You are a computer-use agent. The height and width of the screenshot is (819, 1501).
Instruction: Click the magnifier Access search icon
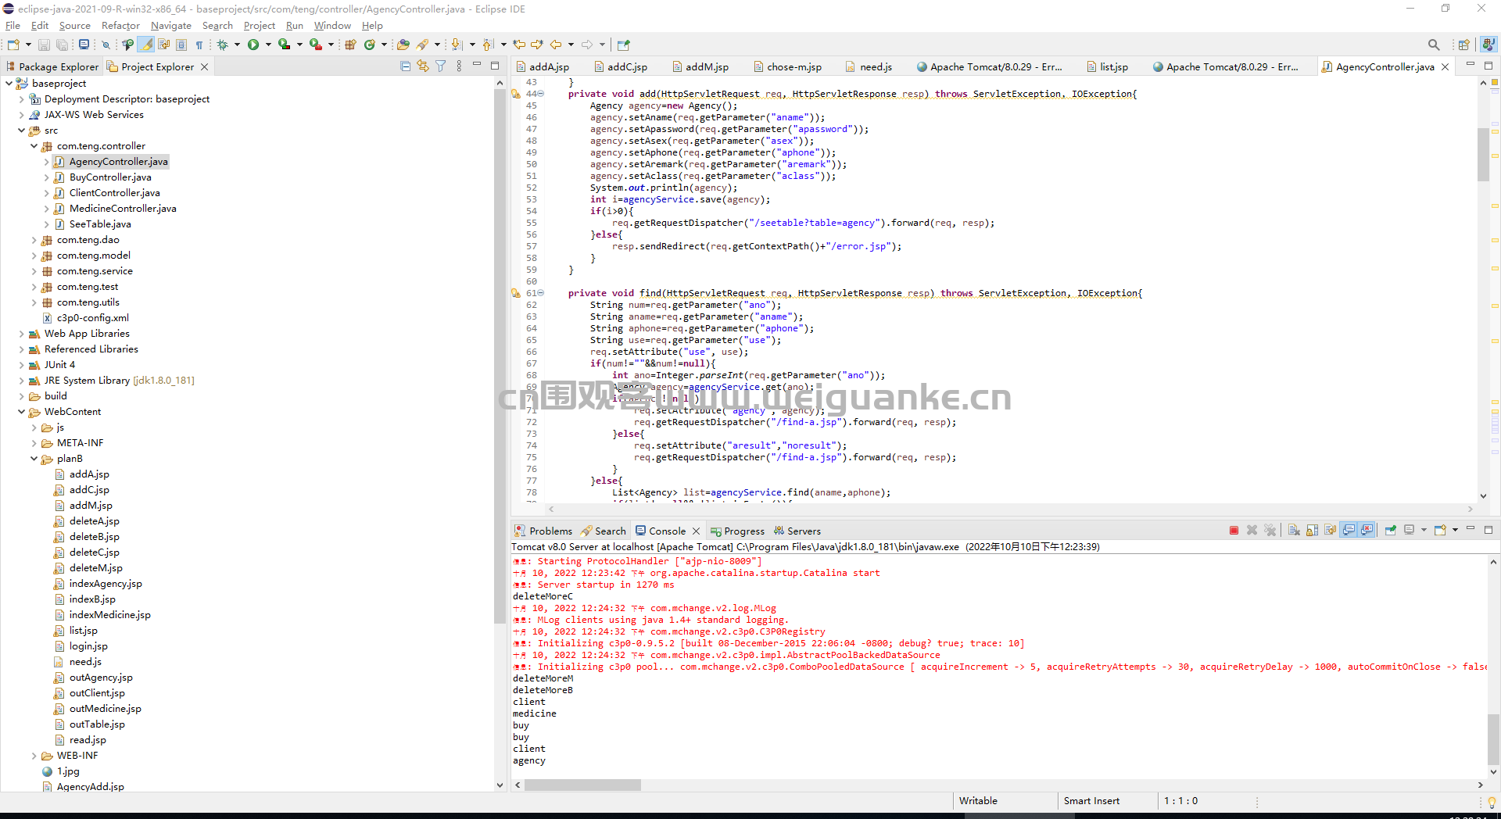1434,45
